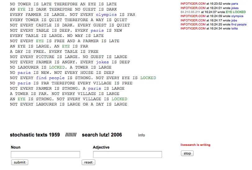
Task: Focus the Noun input field
Action: click(45, 154)
